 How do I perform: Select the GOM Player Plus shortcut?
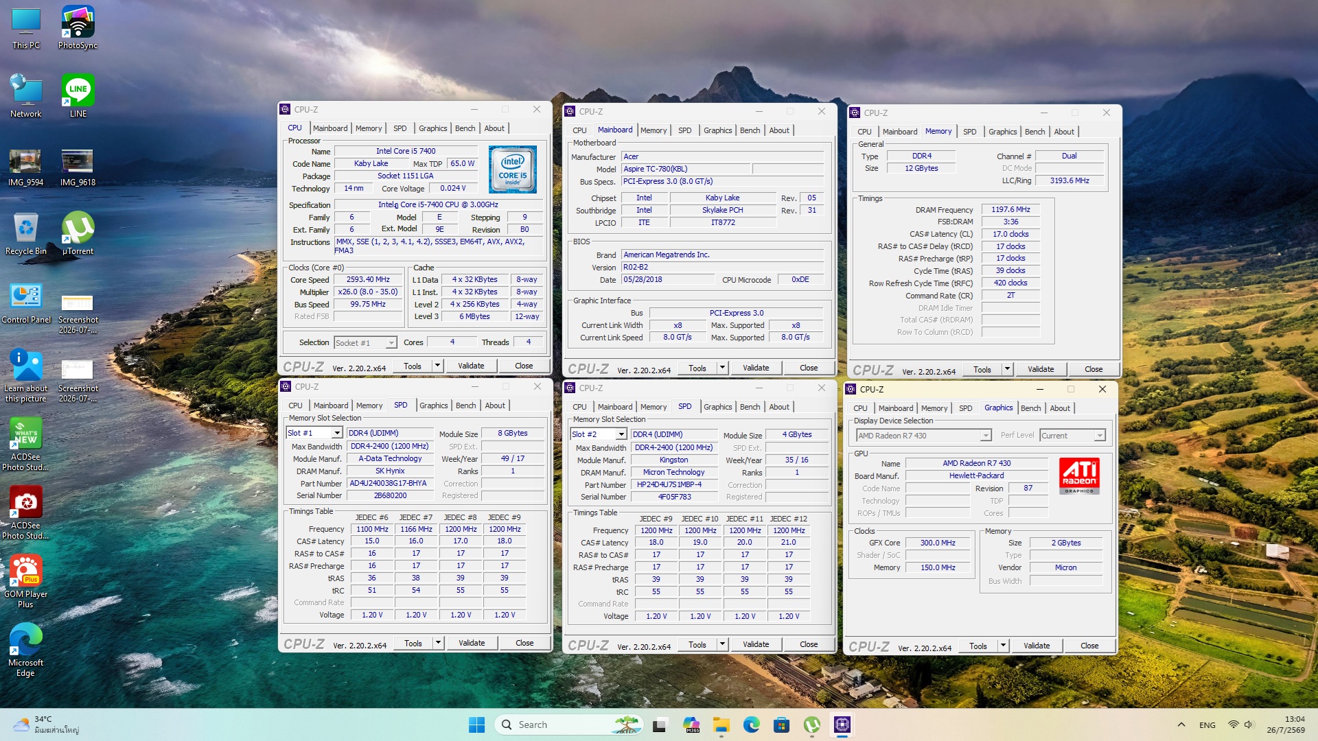[x=26, y=581]
